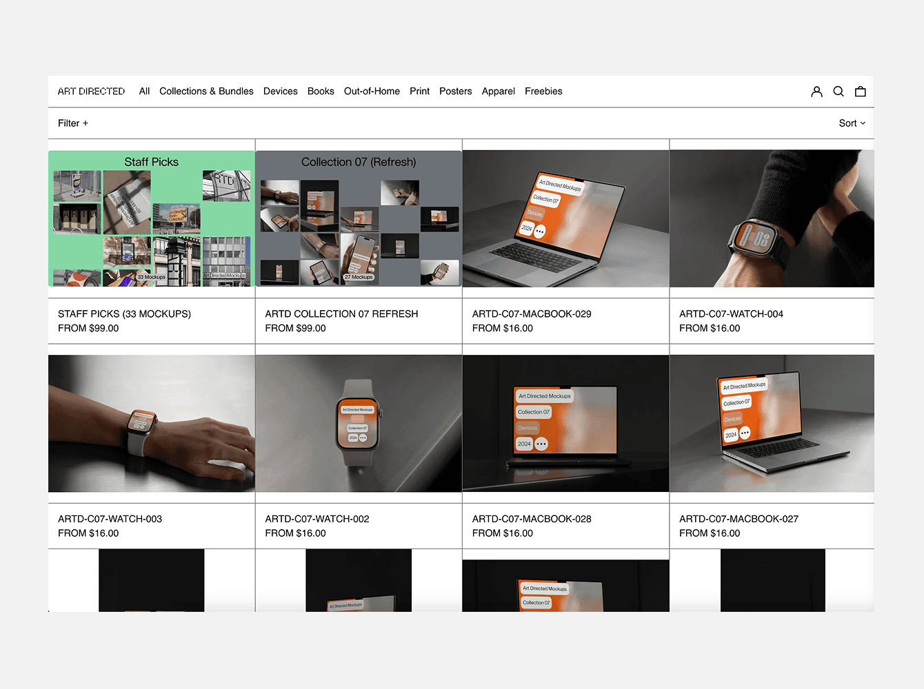924x689 pixels.
Task: Open the ARTD-C07-MACBOOK-029 product link
Action: (531, 313)
